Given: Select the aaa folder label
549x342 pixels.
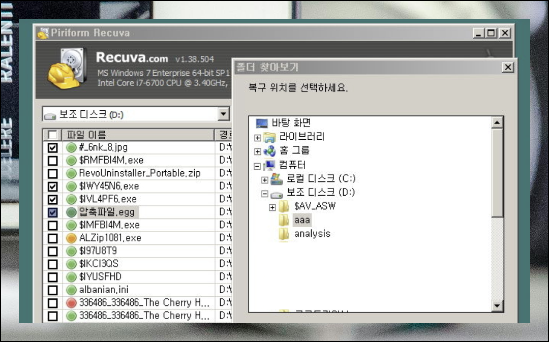Looking at the screenshot, I should click(x=302, y=220).
